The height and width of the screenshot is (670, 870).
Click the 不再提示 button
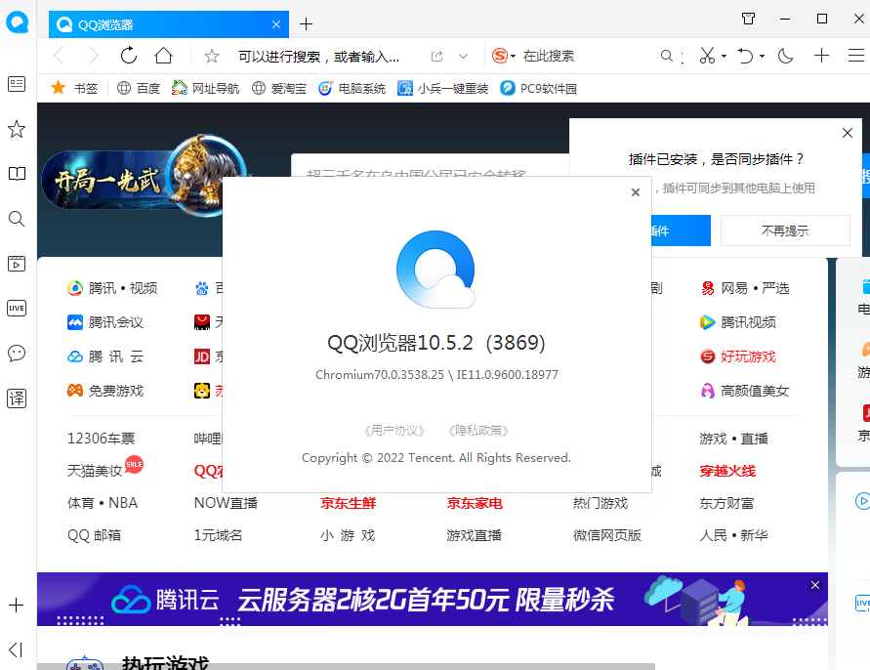click(x=785, y=230)
